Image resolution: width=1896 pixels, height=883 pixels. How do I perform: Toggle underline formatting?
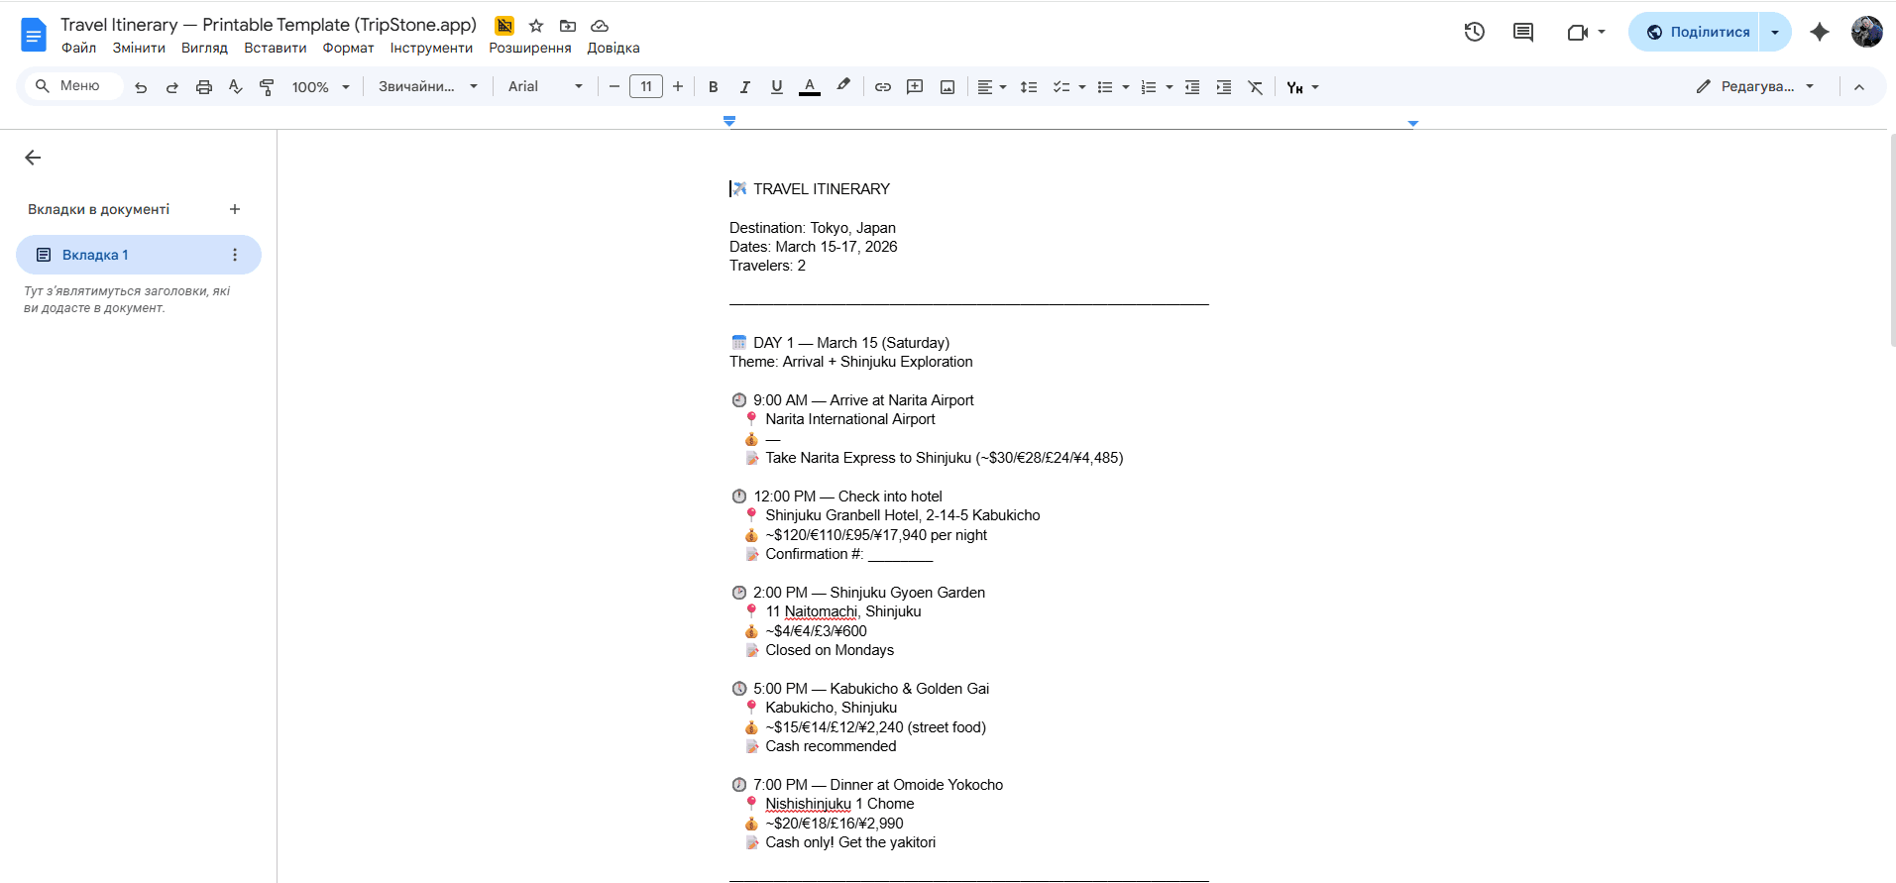pyautogui.click(x=776, y=87)
